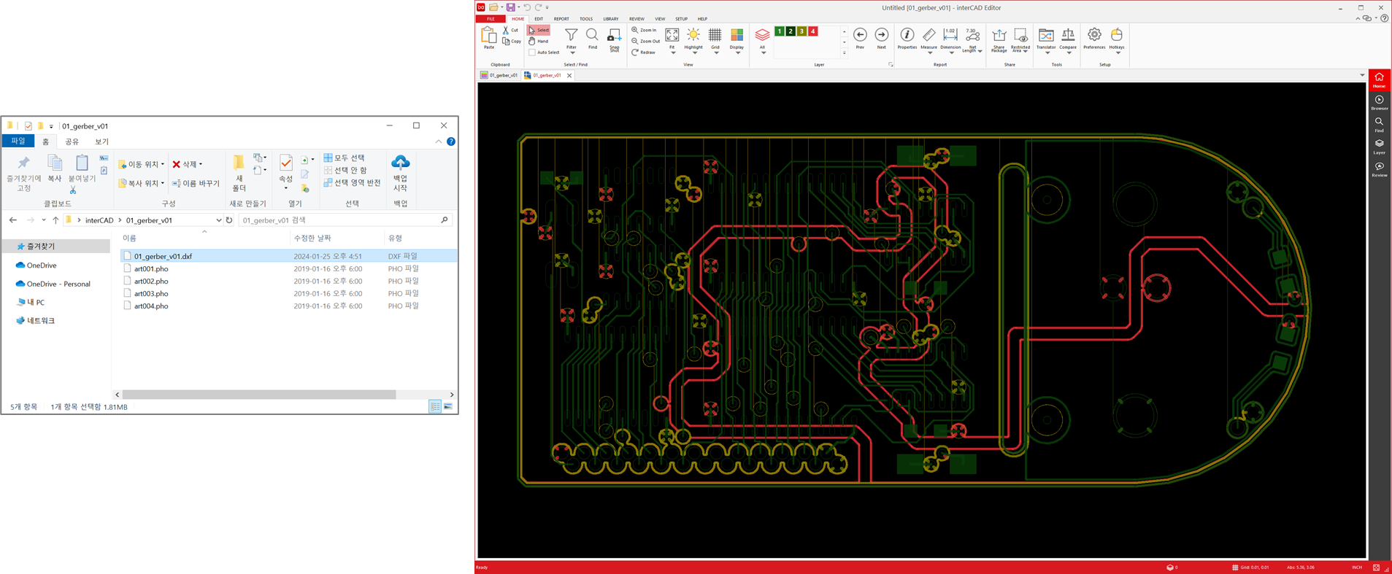Open Preferences gear in Setup group
The height and width of the screenshot is (574, 1392).
point(1093,39)
